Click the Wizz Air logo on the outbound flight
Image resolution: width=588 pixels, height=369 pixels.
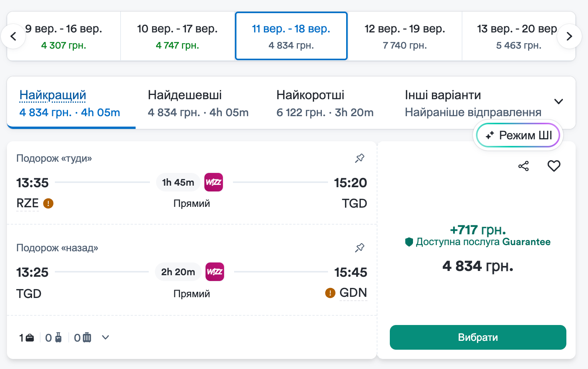click(x=214, y=182)
